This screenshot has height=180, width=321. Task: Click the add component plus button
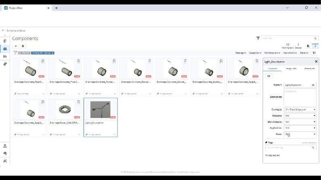point(16,46)
